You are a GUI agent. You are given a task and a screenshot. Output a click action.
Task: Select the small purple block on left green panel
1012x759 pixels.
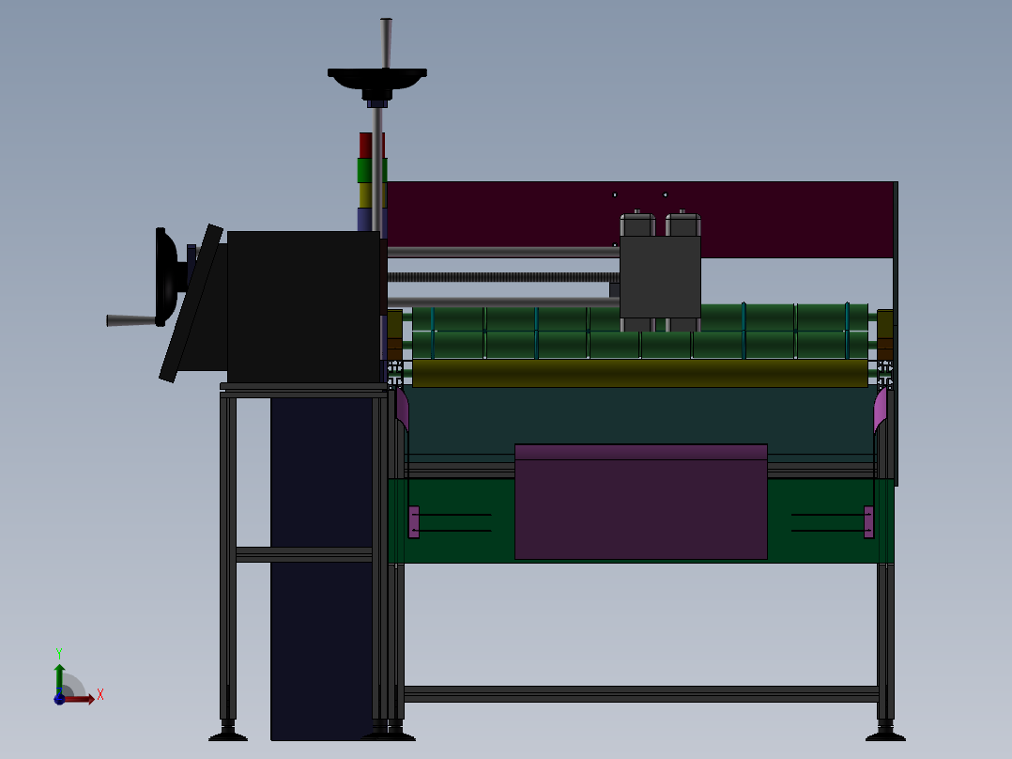tap(414, 522)
